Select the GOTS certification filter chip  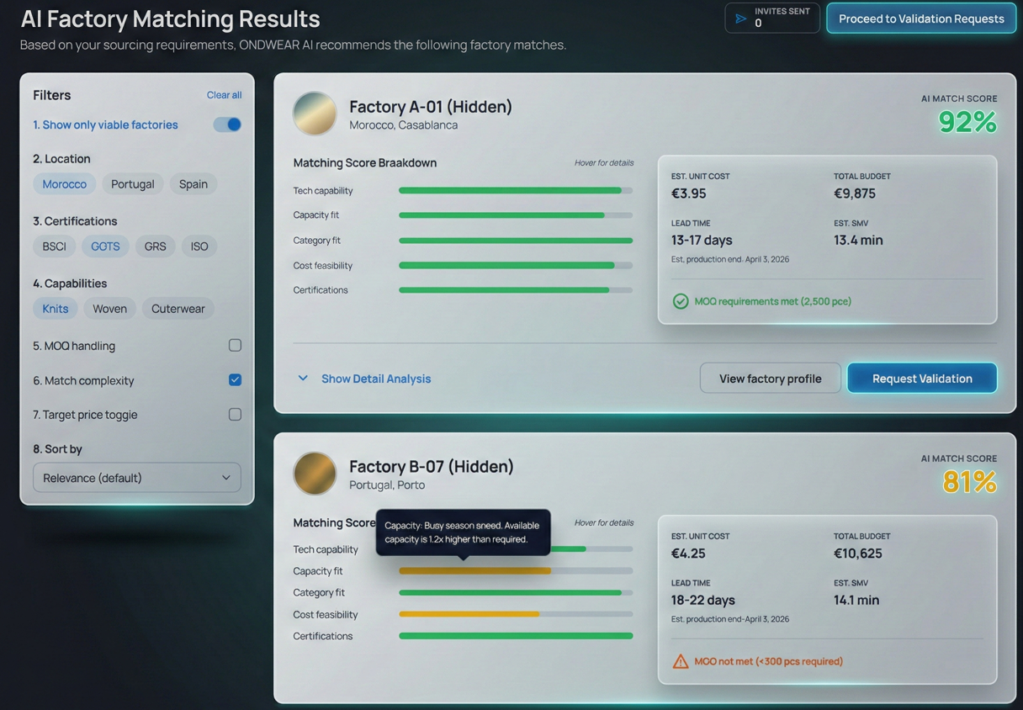tap(105, 246)
